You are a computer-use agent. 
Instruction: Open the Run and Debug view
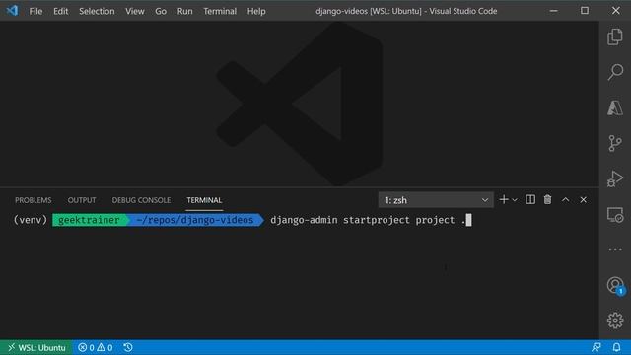[615, 178]
